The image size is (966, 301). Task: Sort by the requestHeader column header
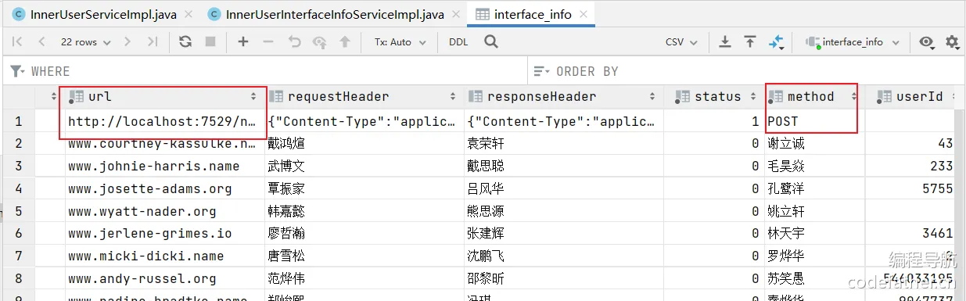pos(363,97)
